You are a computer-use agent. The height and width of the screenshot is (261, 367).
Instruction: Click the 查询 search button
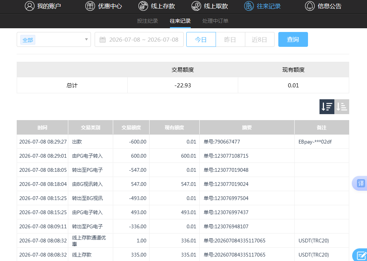[293, 39]
